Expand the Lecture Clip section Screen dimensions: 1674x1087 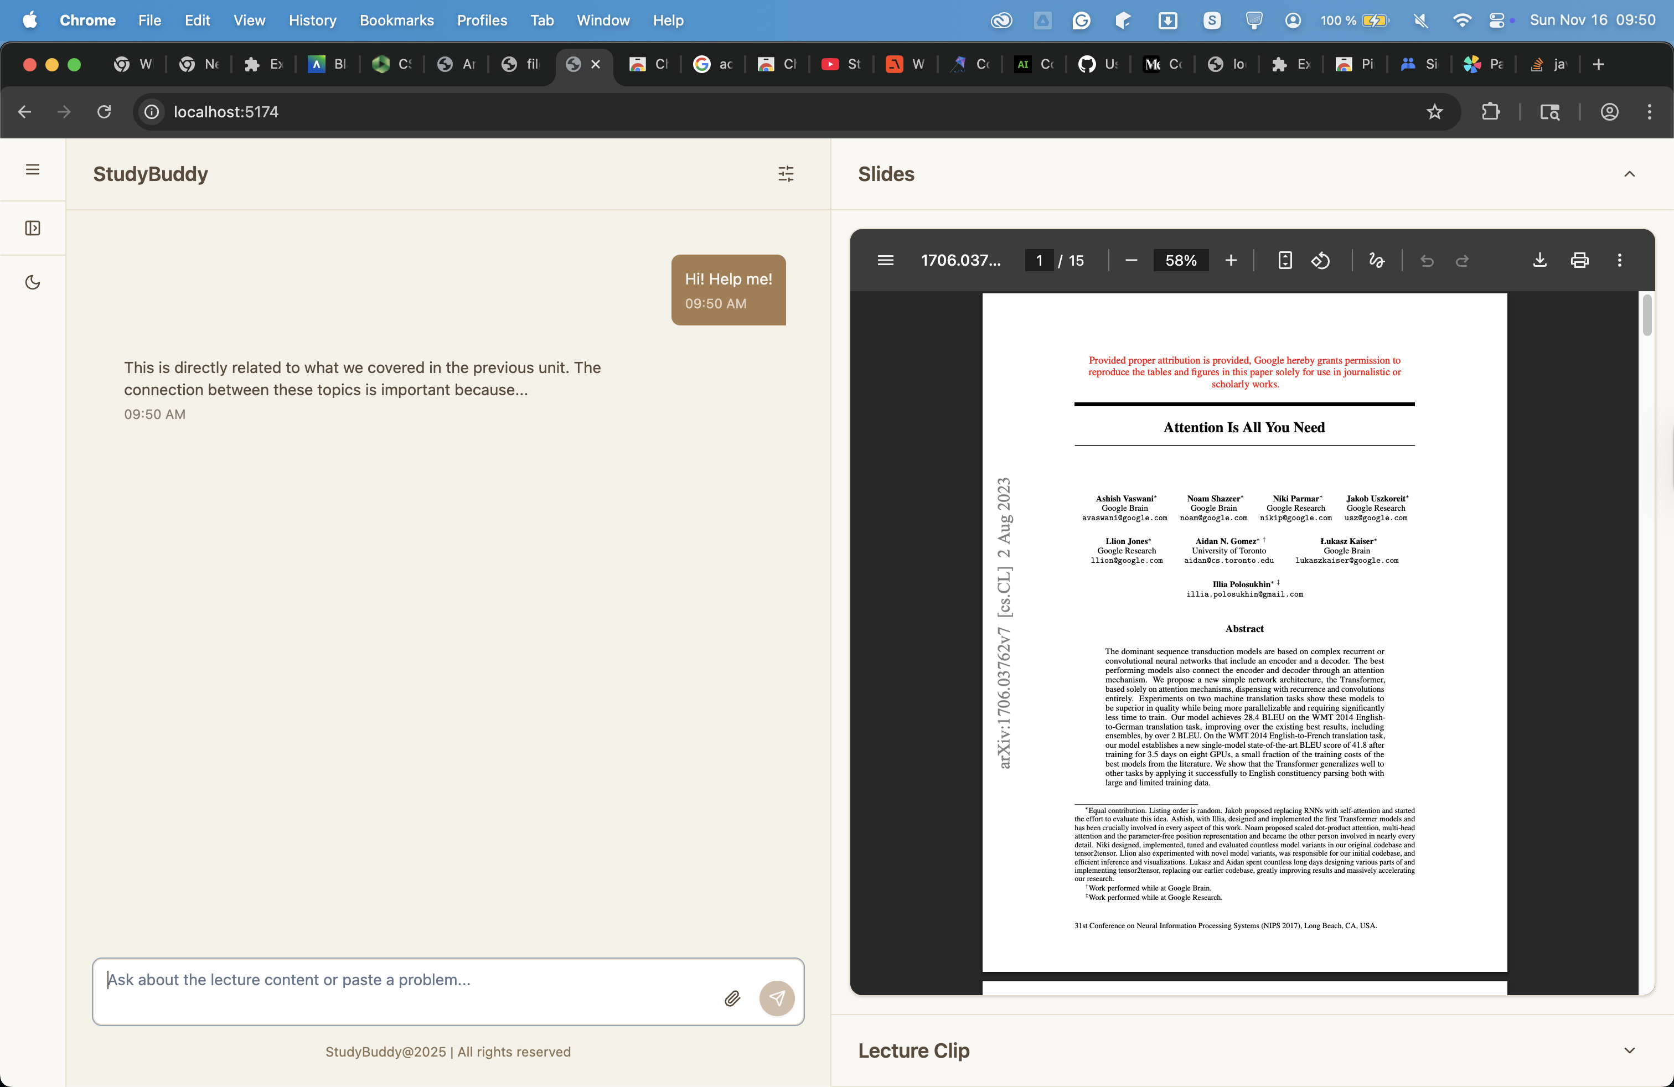pos(1629,1050)
